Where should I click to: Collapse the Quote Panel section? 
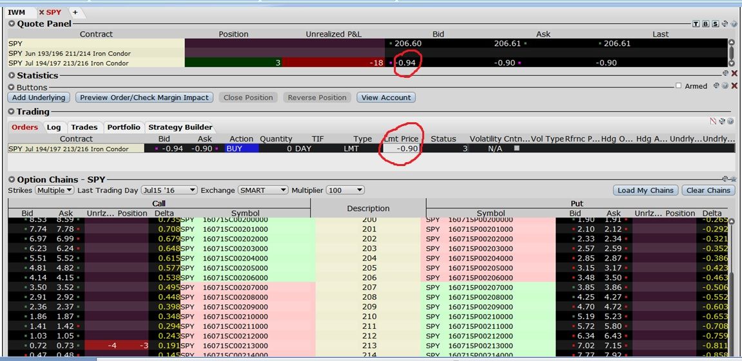12,24
